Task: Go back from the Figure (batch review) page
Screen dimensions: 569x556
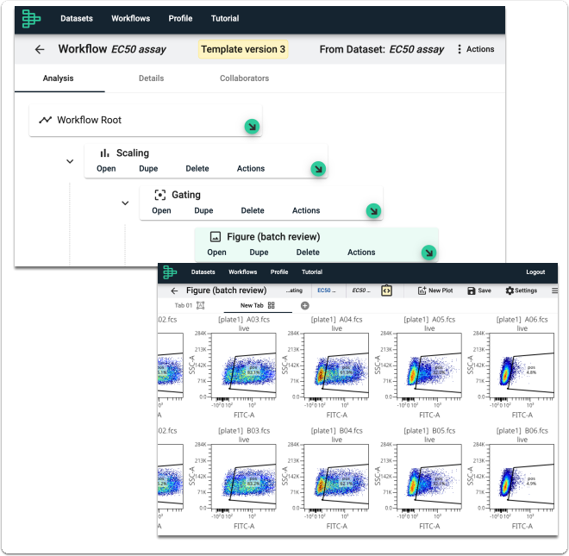Action: click(174, 290)
